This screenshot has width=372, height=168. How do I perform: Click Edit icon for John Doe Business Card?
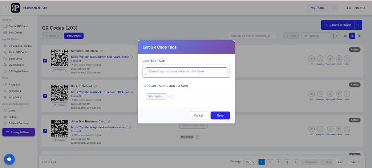click(311, 129)
